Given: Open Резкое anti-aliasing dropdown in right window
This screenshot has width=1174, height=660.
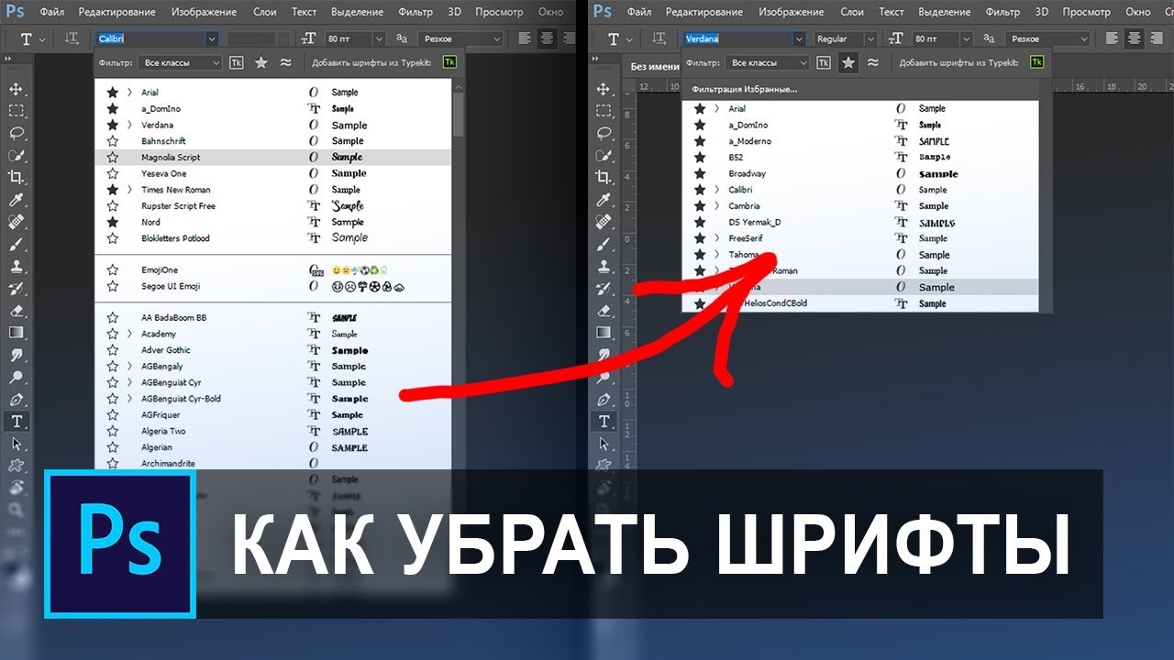Looking at the screenshot, I should [1047, 39].
